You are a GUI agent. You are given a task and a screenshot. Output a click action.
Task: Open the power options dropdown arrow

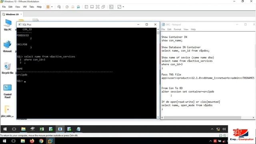(x=52, y=7)
